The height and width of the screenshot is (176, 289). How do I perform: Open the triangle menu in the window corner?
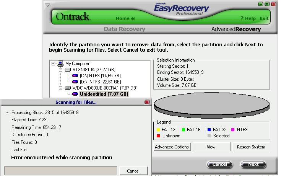click(x=48, y=5)
